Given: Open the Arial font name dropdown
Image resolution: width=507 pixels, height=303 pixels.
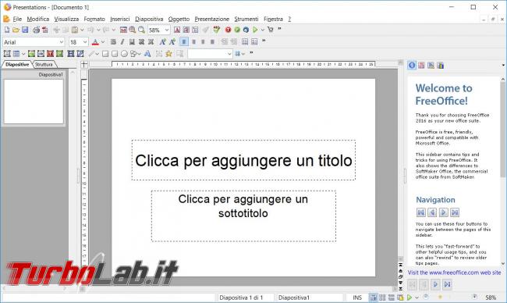Looking at the screenshot, I should (x=62, y=42).
